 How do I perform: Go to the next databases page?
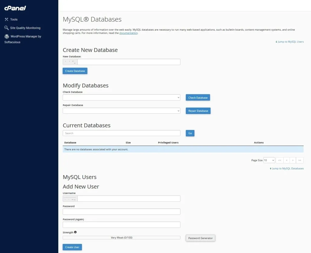[293, 160]
